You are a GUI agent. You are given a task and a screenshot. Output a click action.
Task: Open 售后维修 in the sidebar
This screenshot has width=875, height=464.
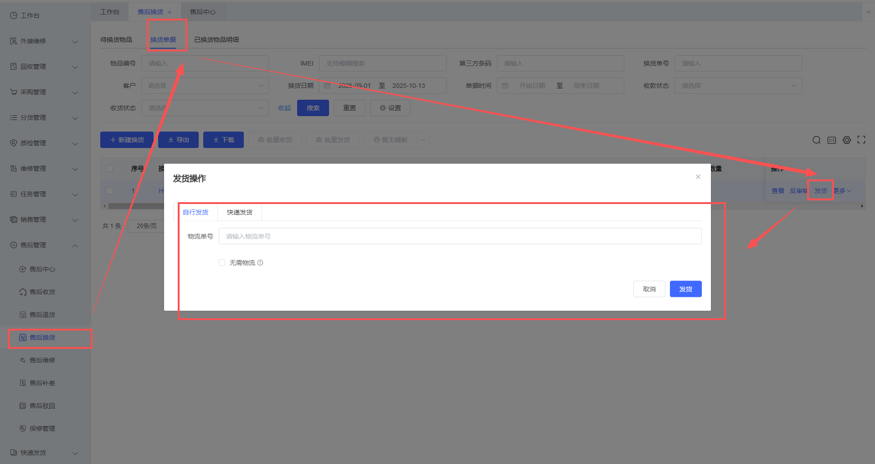coord(42,360)
